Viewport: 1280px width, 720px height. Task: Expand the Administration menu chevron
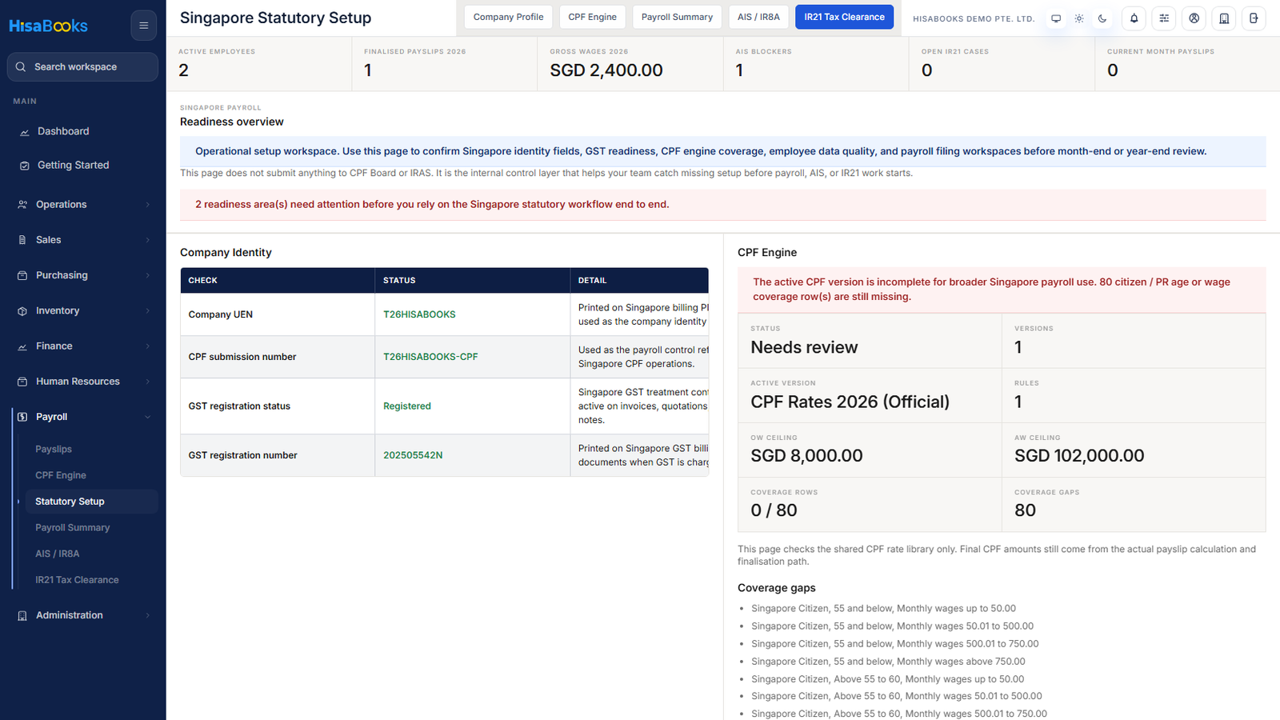[147, 615]
